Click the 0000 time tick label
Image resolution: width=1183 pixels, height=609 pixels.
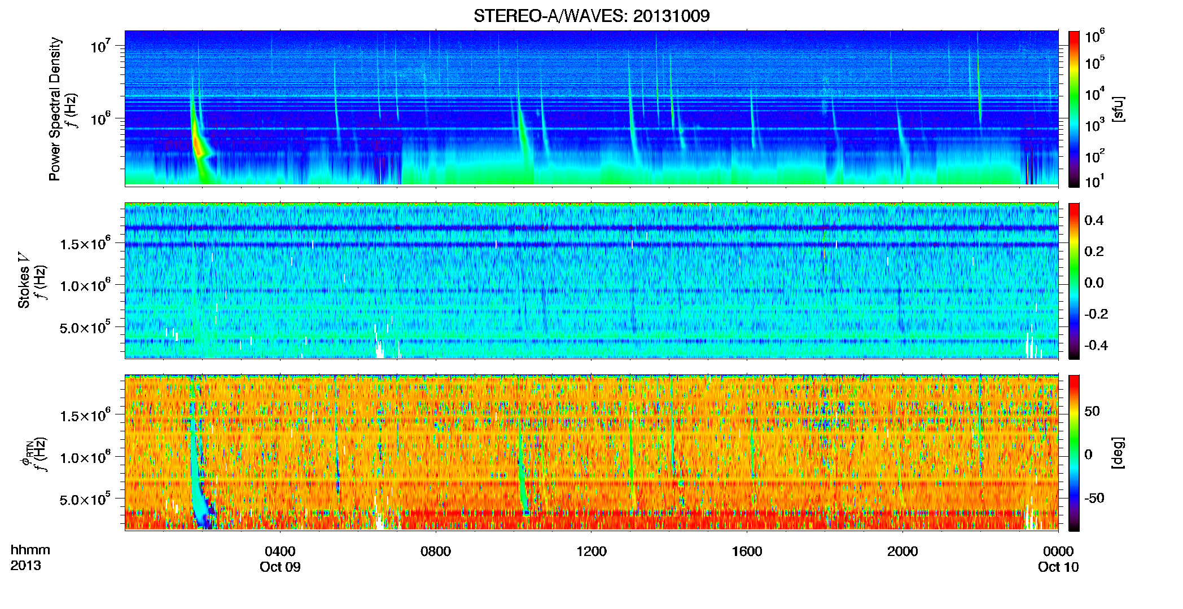pos(1058,551)
